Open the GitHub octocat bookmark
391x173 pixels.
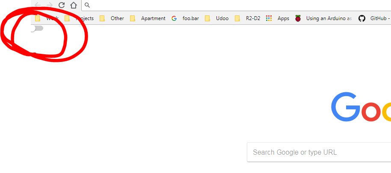362,18
